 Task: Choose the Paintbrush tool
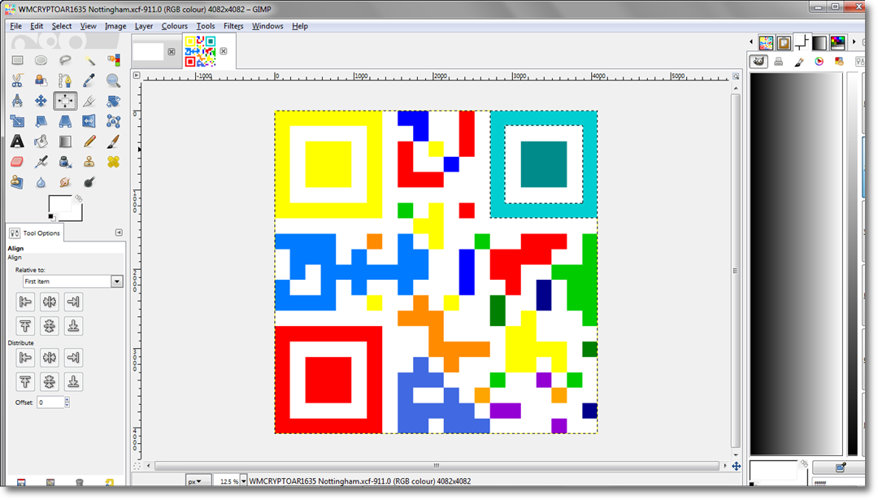[x=113, y=141]
